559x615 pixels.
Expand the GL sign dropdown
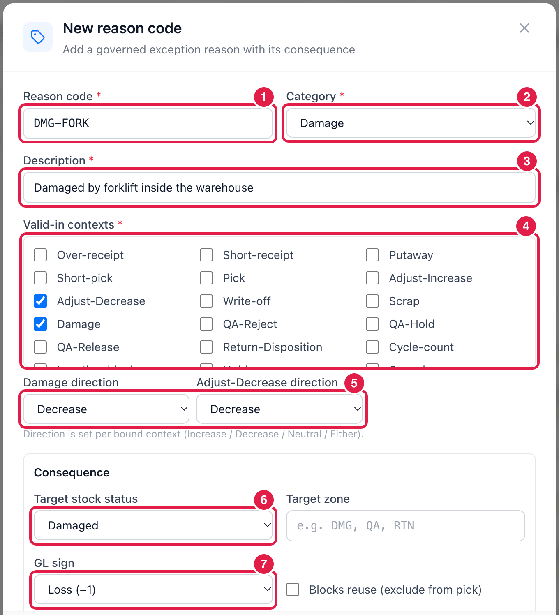[153, 590]
